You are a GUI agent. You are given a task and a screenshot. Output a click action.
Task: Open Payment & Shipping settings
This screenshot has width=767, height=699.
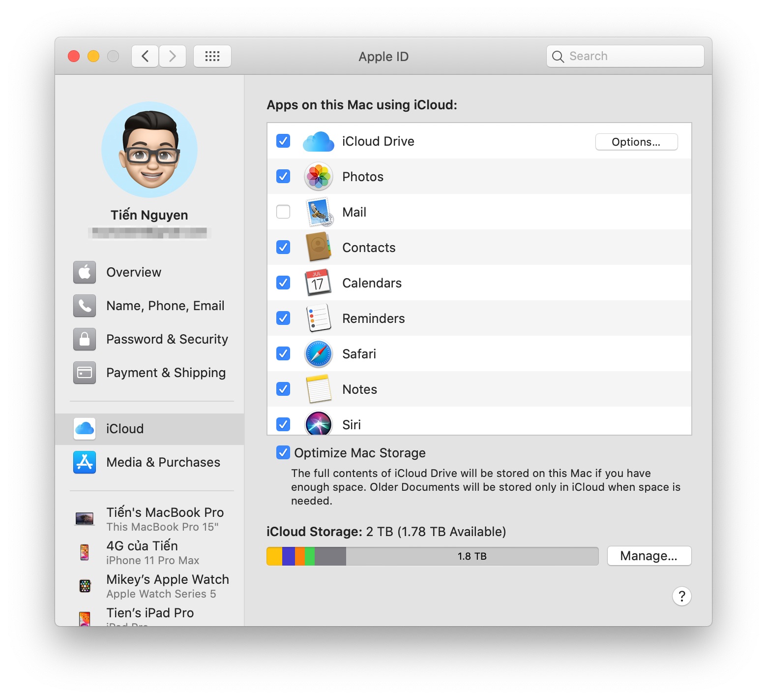click(149, 373)
